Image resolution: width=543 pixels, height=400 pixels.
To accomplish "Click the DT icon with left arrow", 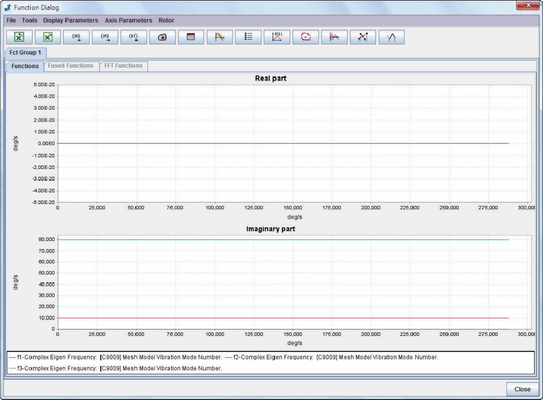I will 133,37.
